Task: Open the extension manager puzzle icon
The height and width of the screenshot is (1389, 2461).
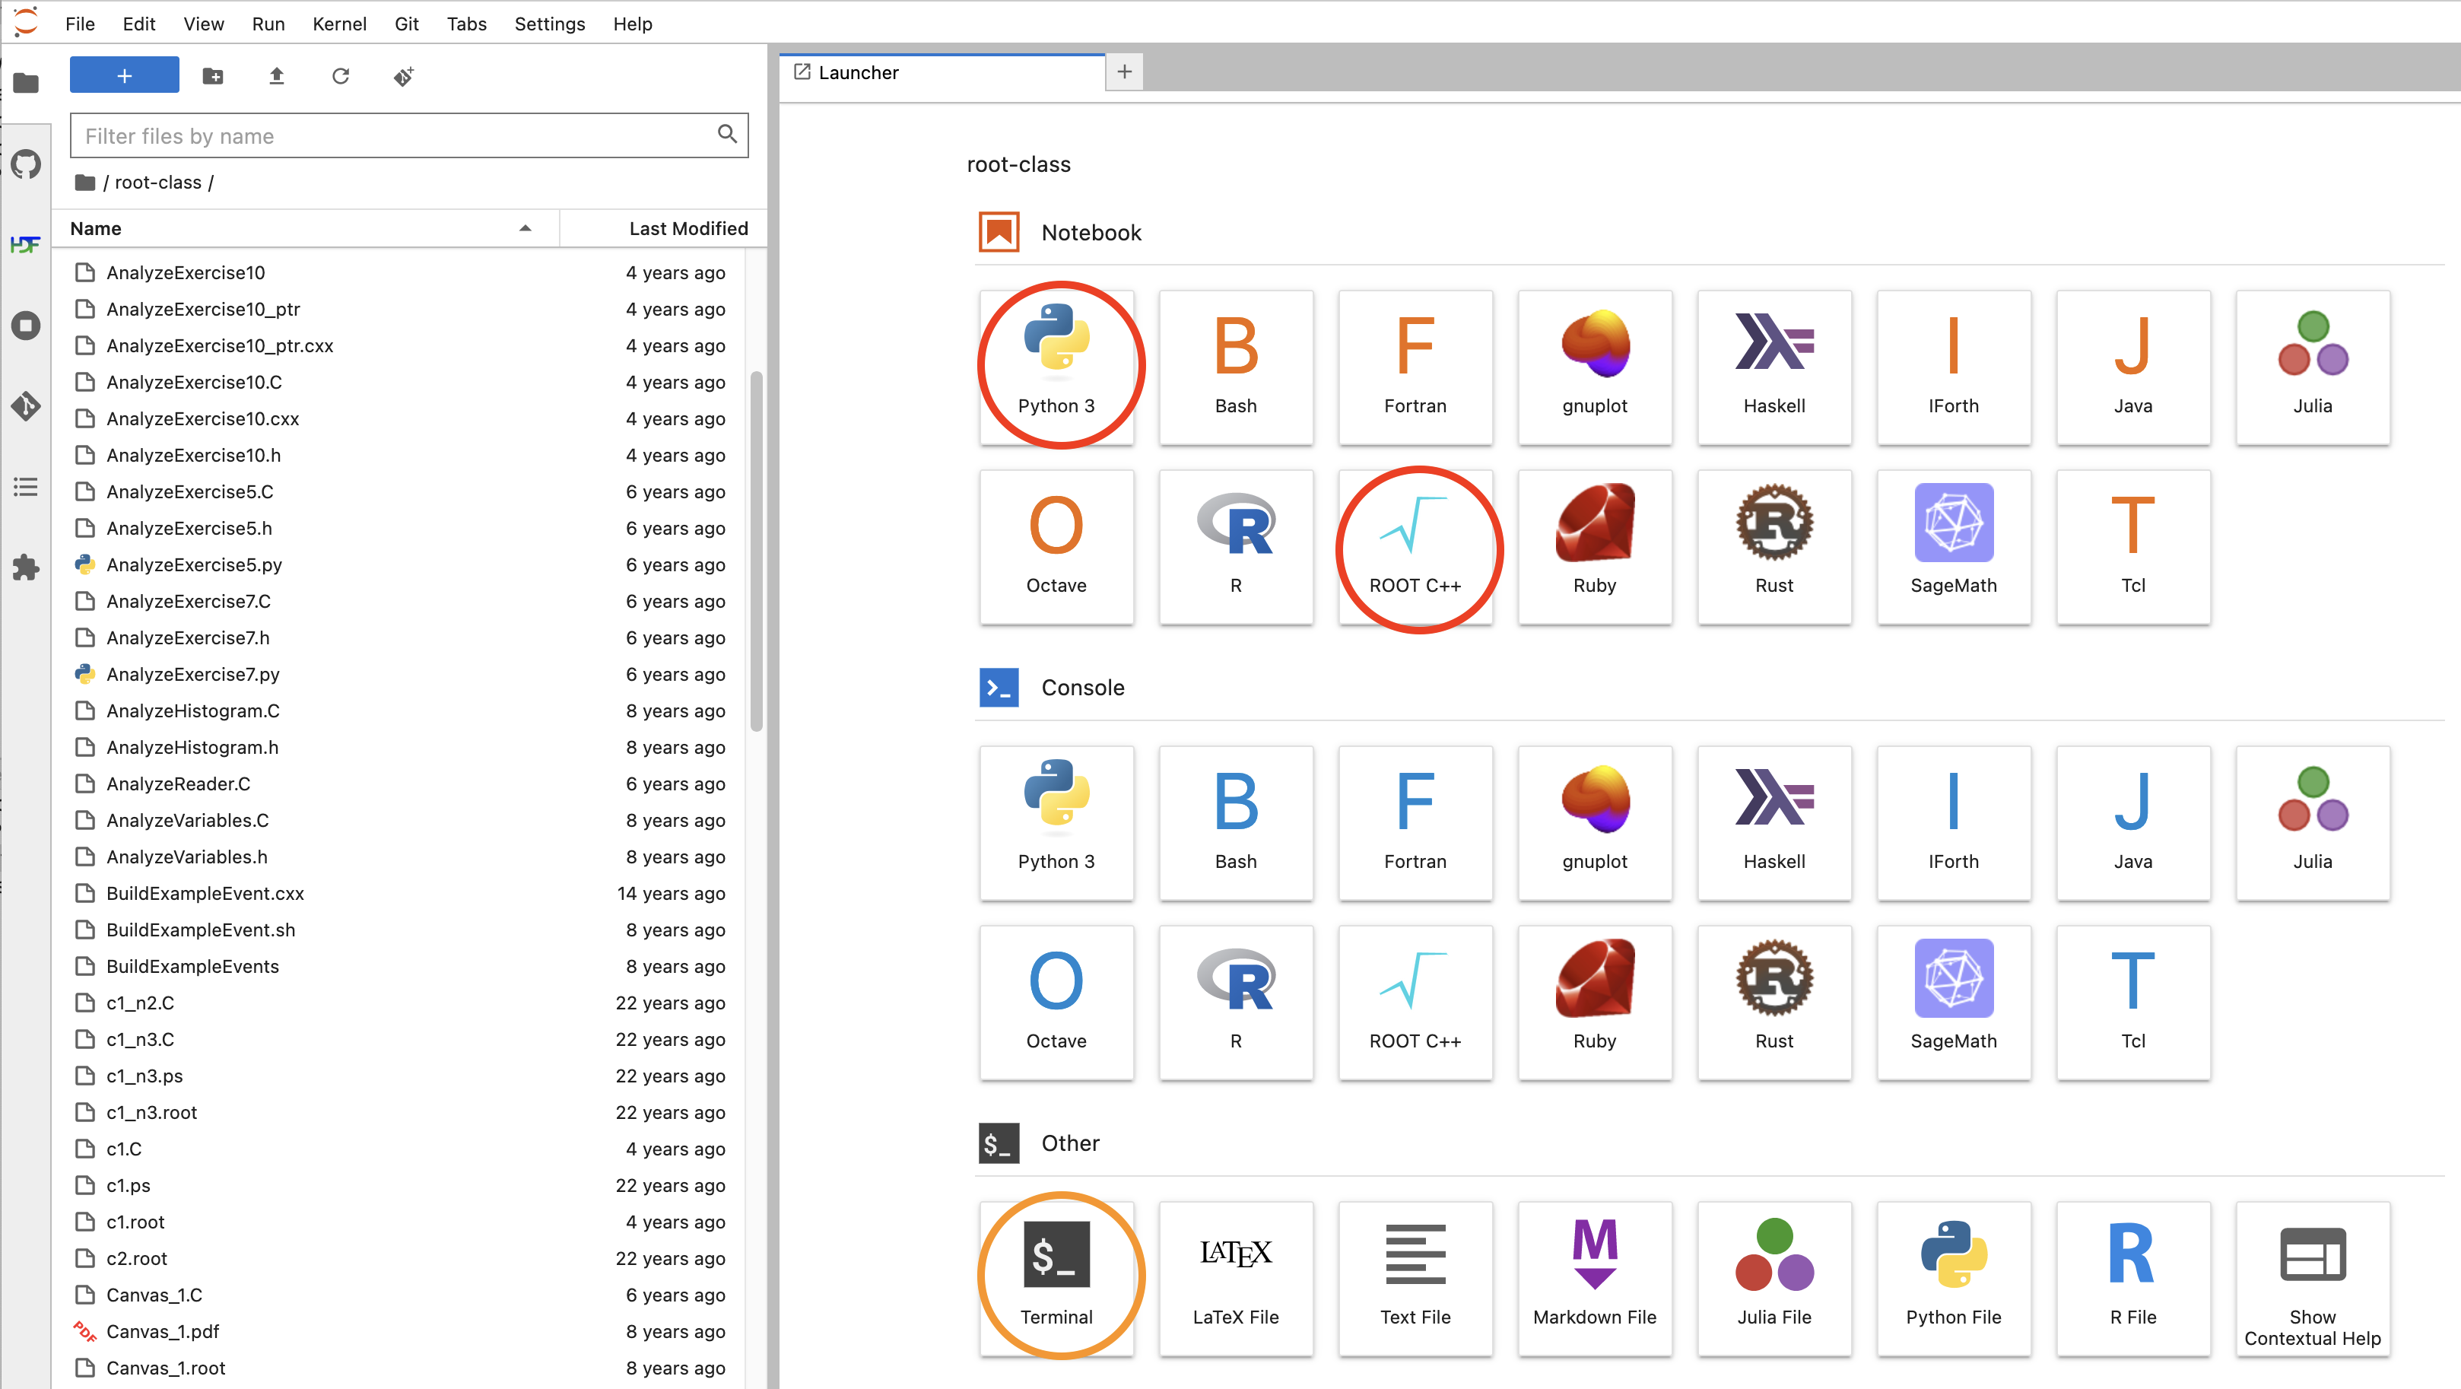Action: [x=26, y=567]
